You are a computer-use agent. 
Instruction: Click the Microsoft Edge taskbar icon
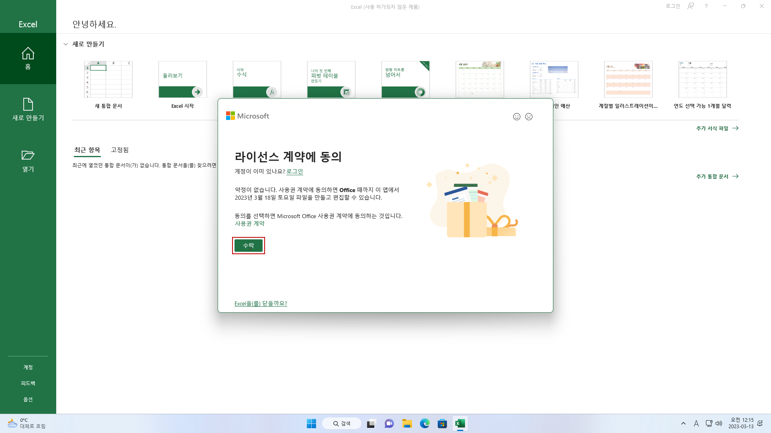tap(424, 423)
